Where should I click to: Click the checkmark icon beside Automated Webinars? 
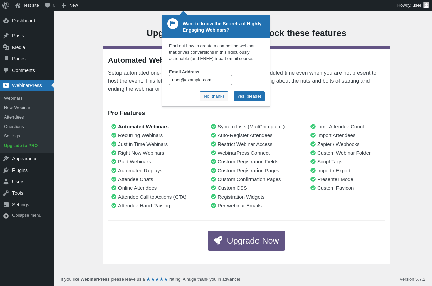coord(114,127)
